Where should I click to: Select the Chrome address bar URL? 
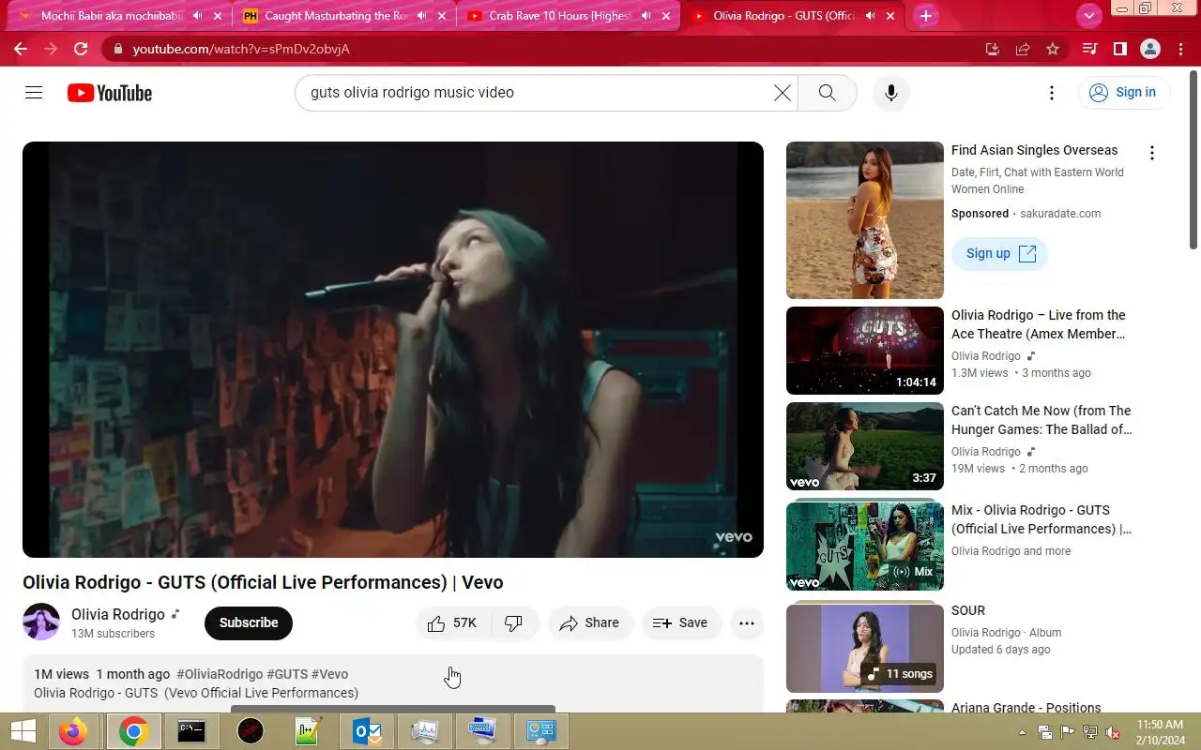pyautogui.click(x=241, y=49)
